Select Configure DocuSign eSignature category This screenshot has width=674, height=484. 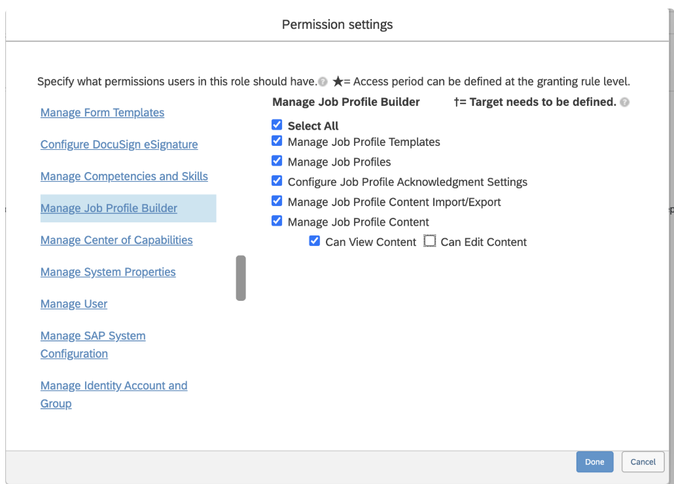point(119,145)
